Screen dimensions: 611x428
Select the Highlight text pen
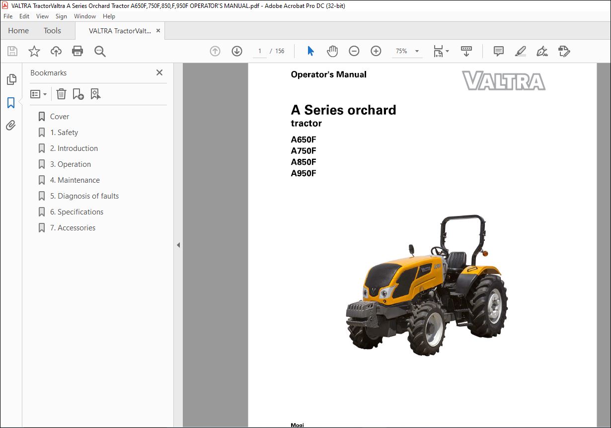pyautogui.click(x=520, y=51)
